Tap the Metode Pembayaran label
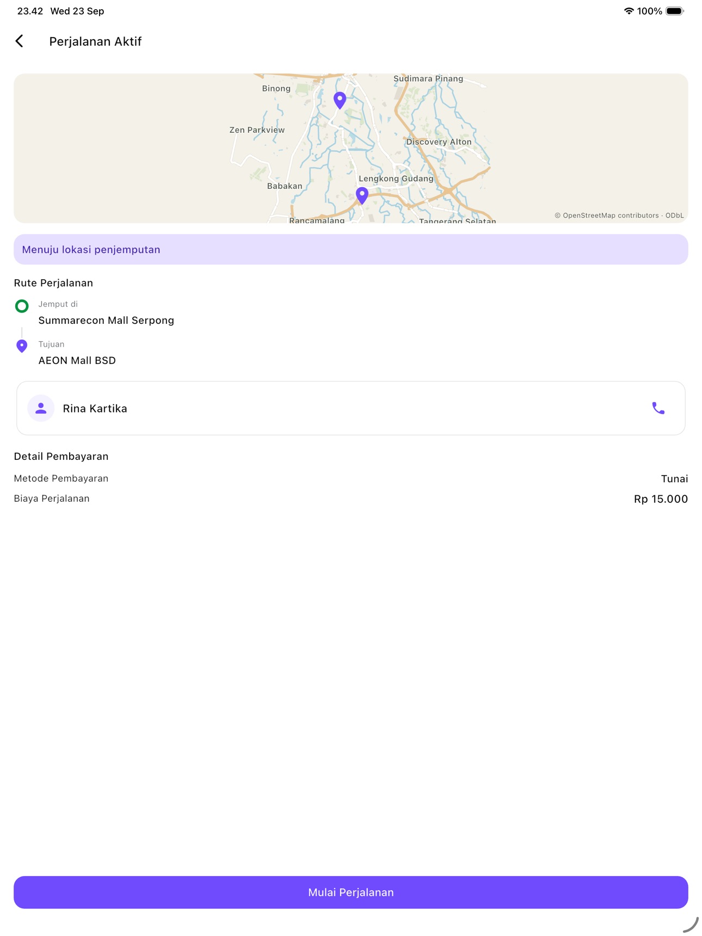This screenshot has width=702, height=936. [x=61, y=478]
